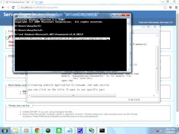Click 'you can click on the title' line

(x=66, y=90)
